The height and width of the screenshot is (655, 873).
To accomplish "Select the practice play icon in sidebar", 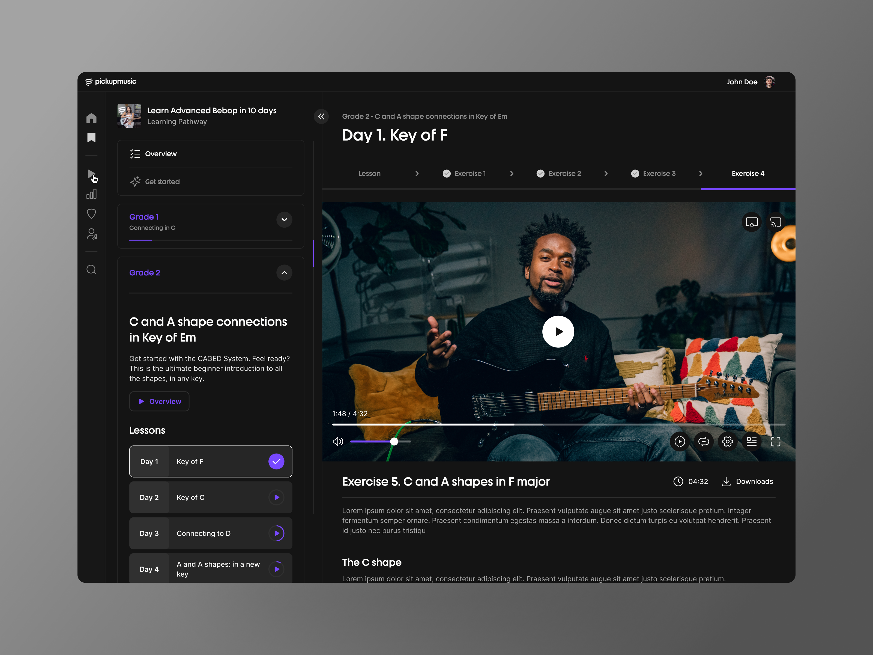I will (92, 174).
